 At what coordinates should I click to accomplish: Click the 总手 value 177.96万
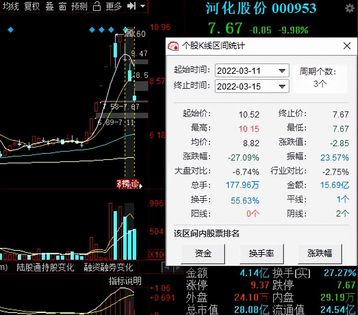[x=242, y=185]
